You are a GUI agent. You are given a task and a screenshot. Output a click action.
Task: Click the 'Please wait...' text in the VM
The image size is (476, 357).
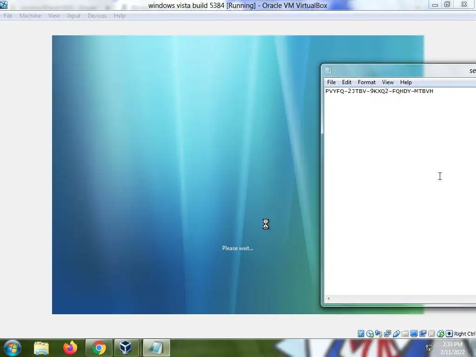[x=238, y=248]
